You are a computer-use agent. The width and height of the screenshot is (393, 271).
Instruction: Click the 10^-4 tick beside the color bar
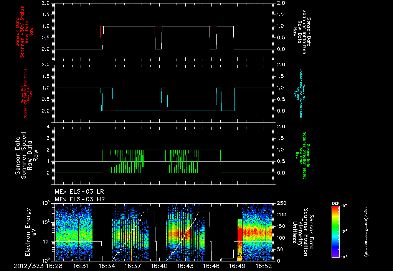pos(345,206)
